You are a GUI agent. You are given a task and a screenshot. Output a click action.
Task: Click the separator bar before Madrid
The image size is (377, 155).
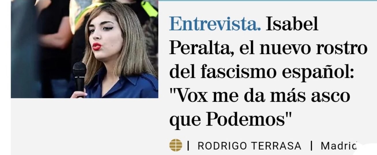pyautogui.click(x=311, y=146)
